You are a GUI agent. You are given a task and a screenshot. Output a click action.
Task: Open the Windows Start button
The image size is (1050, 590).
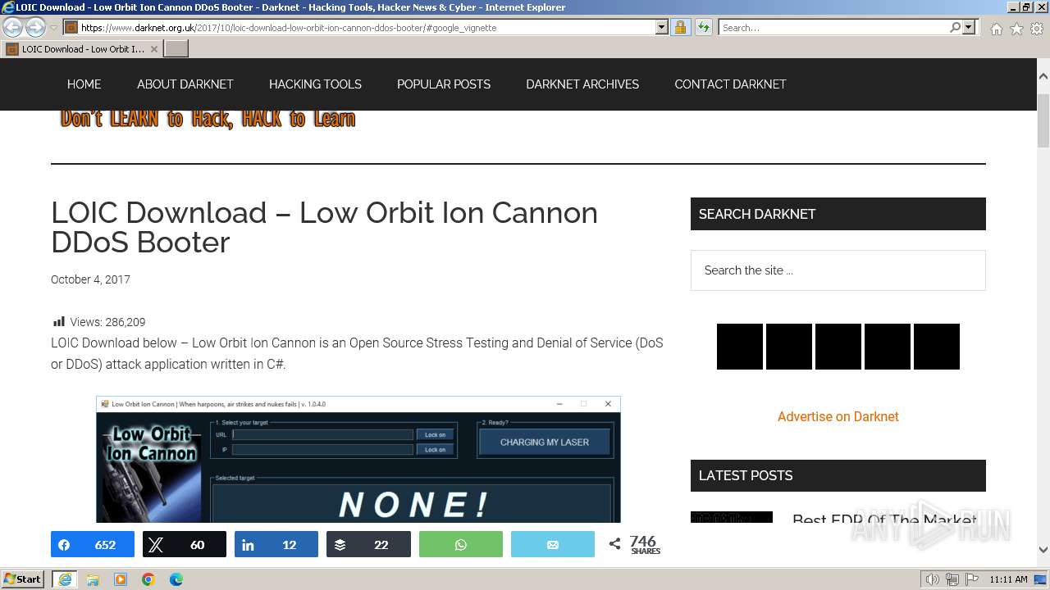23,579
